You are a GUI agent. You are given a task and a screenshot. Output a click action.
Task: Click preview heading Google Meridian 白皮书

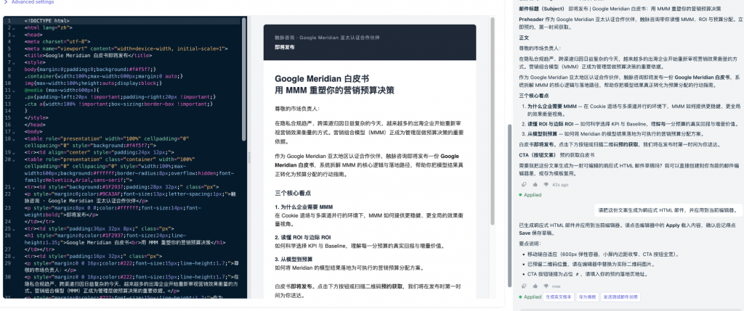coord(322,79)
